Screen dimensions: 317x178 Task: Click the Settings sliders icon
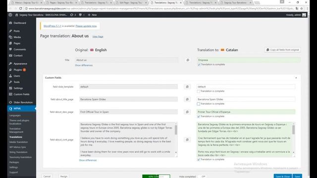10,88
